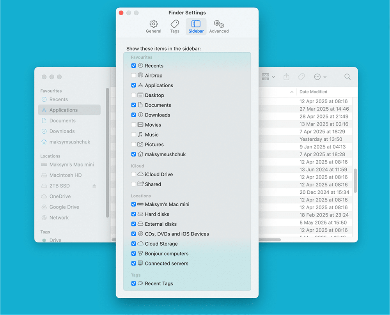Screen dimensions: 390x315
Task: Uncheck the maksymsushchuk home folder checkbox
Action: click(x=133, y=154)
